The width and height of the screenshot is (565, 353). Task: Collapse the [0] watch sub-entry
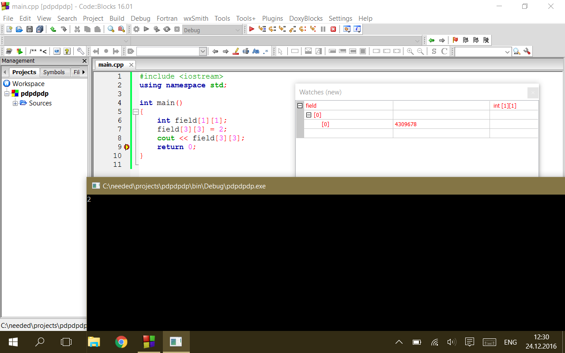point(309,115)
